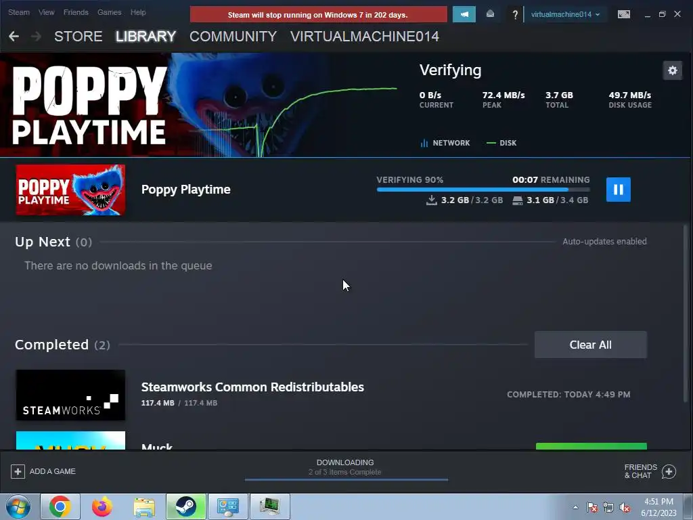Image resolution: width=693 pixels, height=520 pixels.
Task: Click the bottom downloads progress bar
Action: point(346,479)
